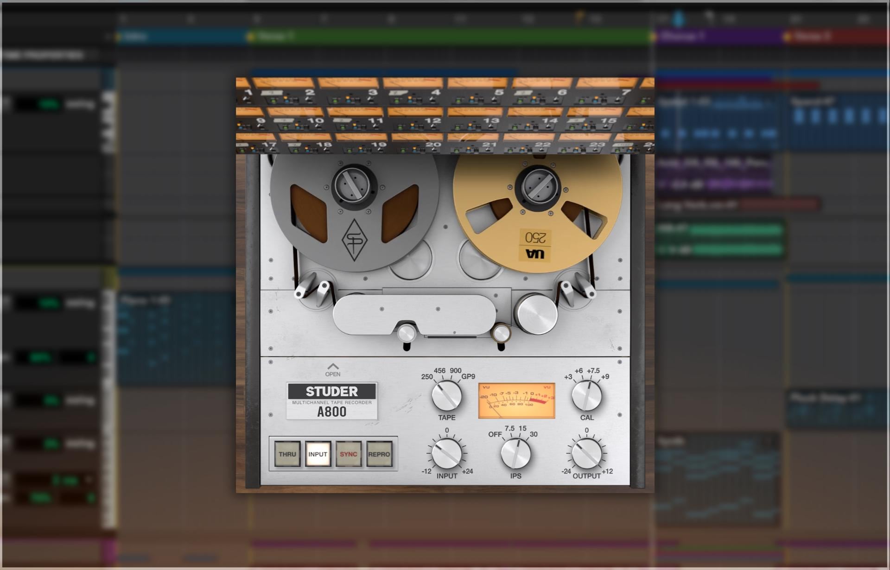Viewport: 890px width, 570px height.
Task: Click the large capstan roller knob
Action: coord(537,314)
